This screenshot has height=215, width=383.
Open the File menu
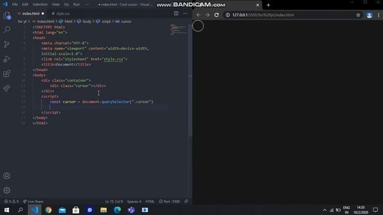tap(15, 4)
